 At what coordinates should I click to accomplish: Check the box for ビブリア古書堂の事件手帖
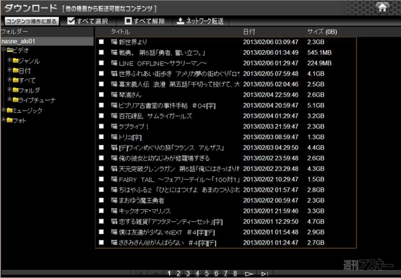point(102,105)
